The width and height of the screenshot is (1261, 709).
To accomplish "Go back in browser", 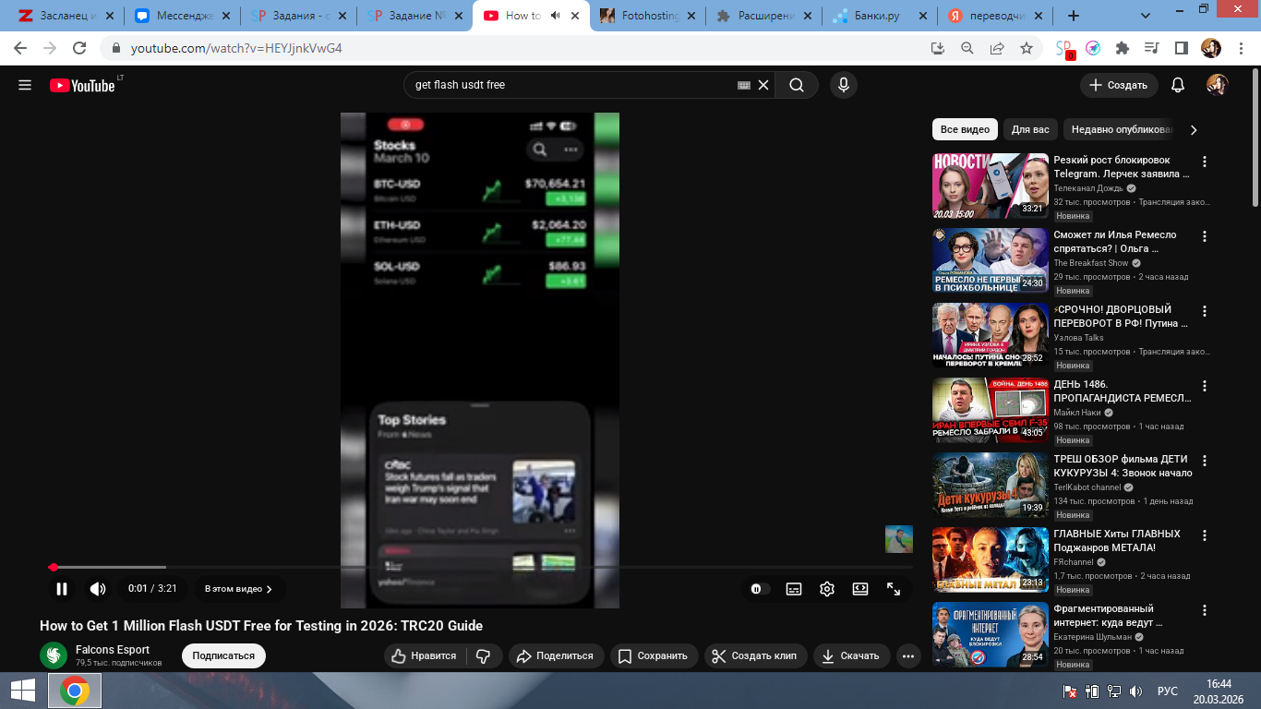I will pyautogui.click(x=20, y=48).
